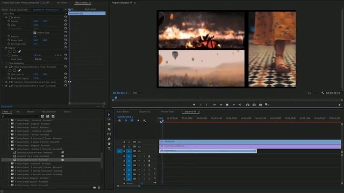Select the Ripple Edit tool

coord(109,124)
